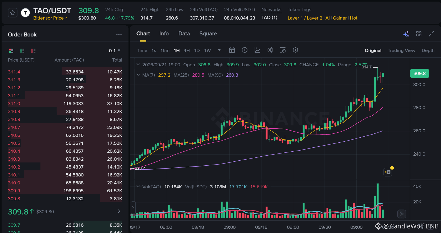Open the hexagon chart settings icon
The image size is (441, 233).
pos(296,50)
